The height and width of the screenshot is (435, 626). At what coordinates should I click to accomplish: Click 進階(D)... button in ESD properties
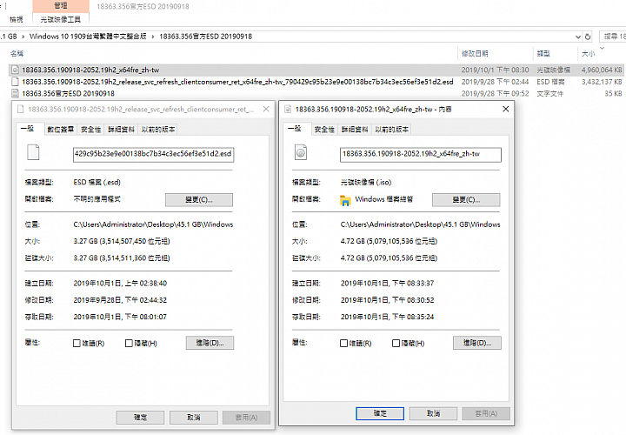[x=210, y=343]
